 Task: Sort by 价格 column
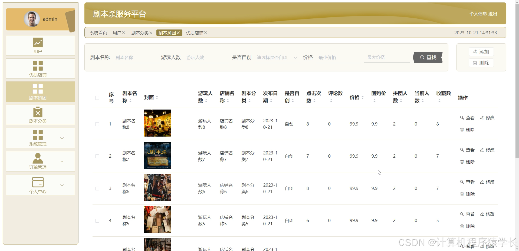tap(363, 97)
